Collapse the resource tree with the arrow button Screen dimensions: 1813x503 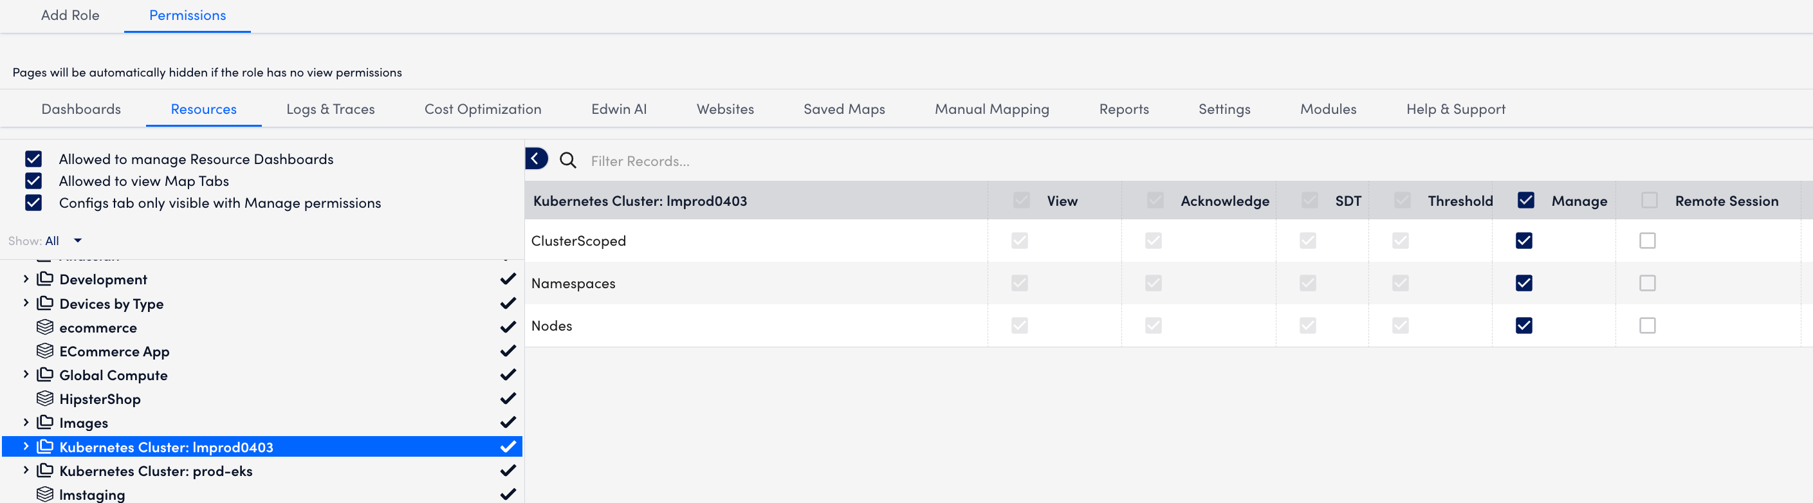pos(535,159)
